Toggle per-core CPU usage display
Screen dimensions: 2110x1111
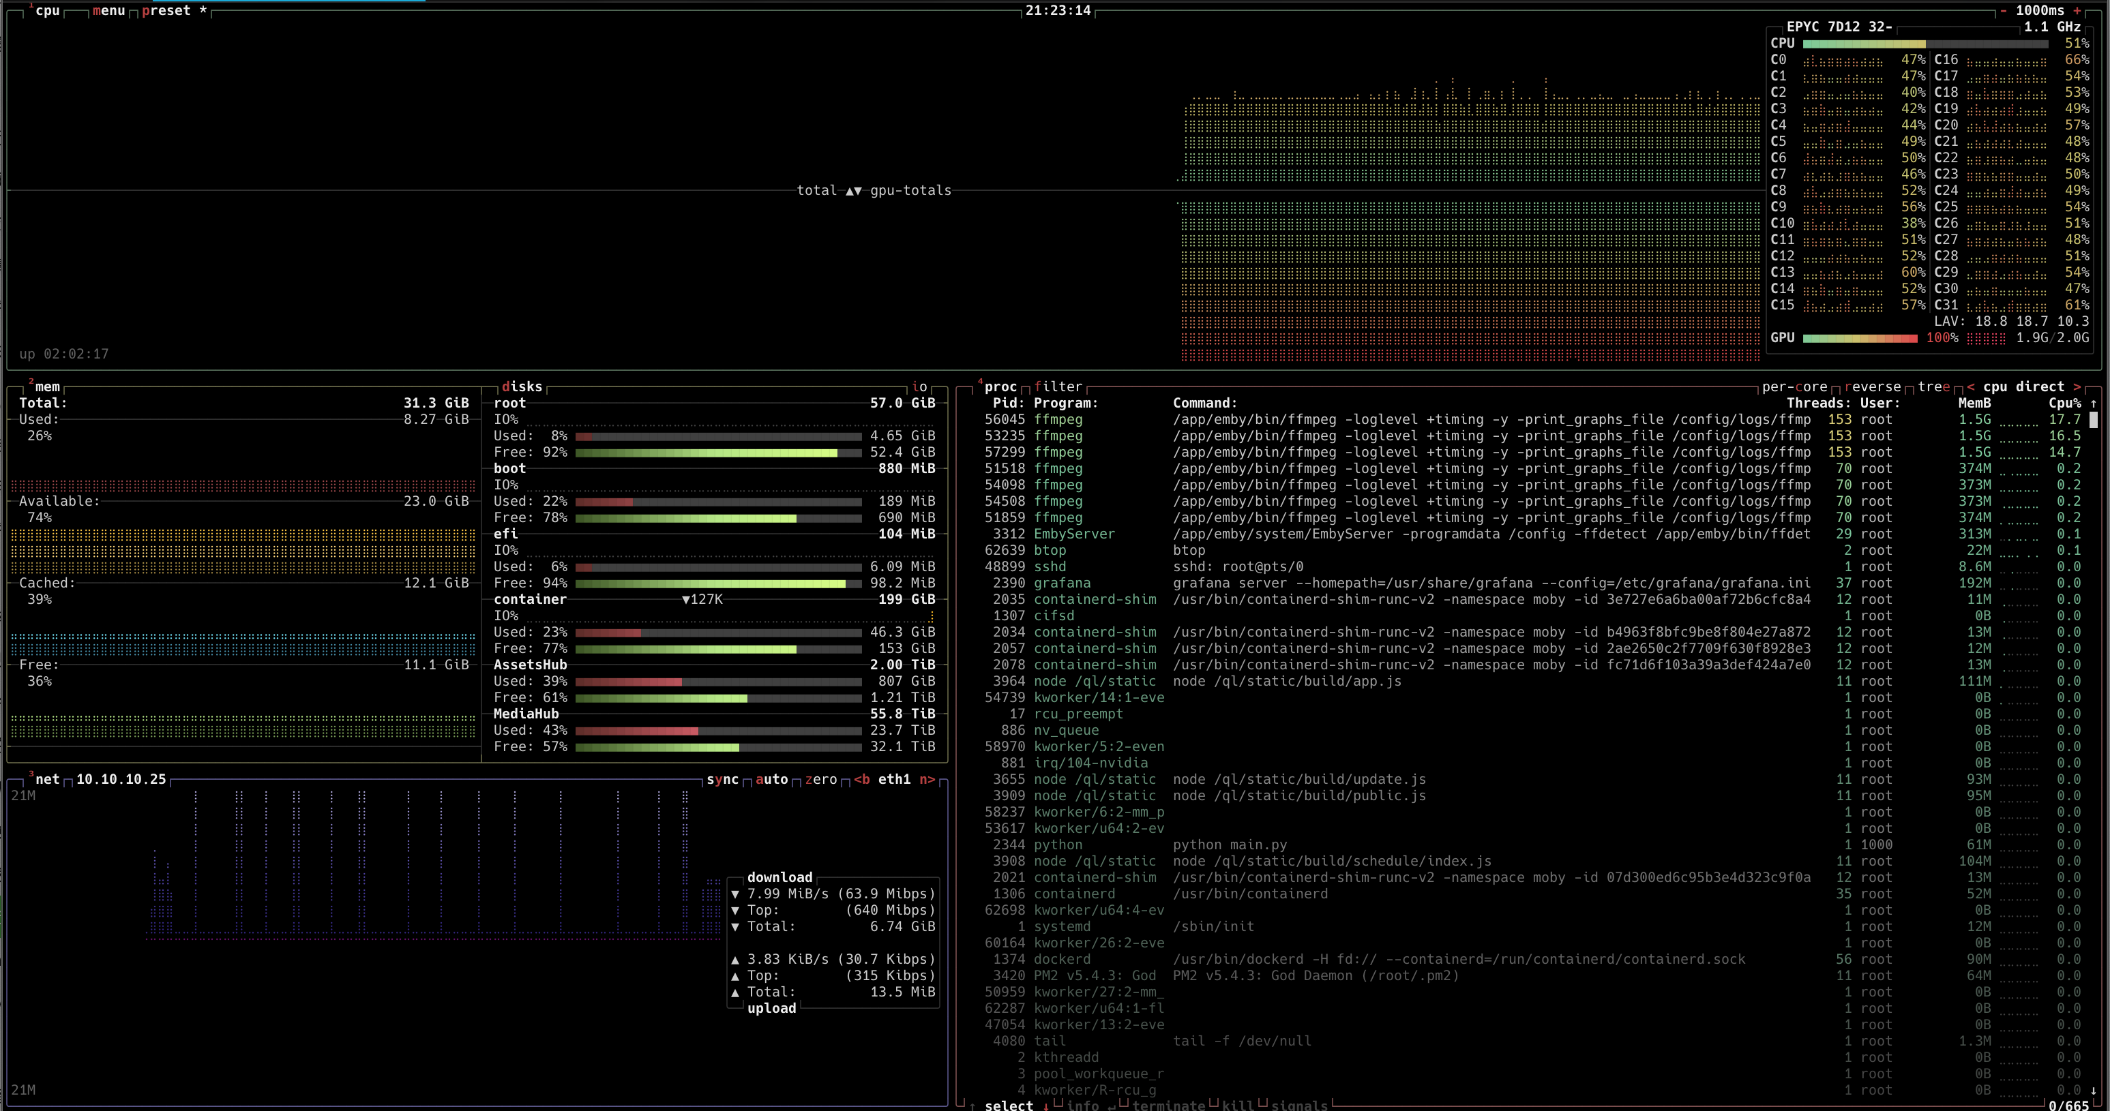(x=1794, y=386)
